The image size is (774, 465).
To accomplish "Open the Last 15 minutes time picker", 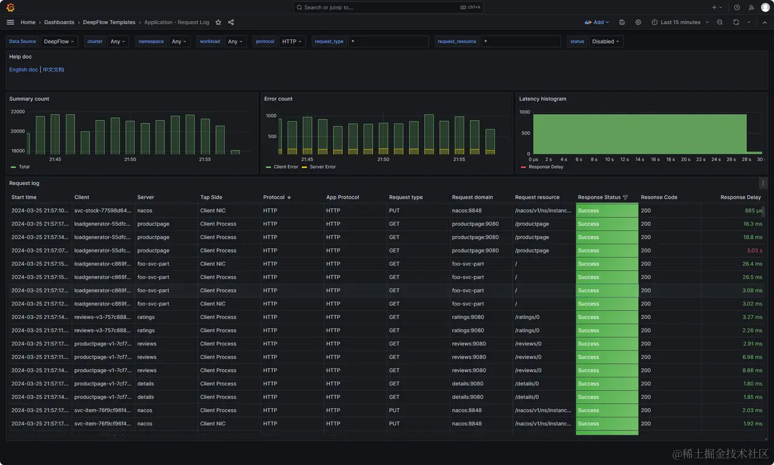I will [x=680, y=22].
